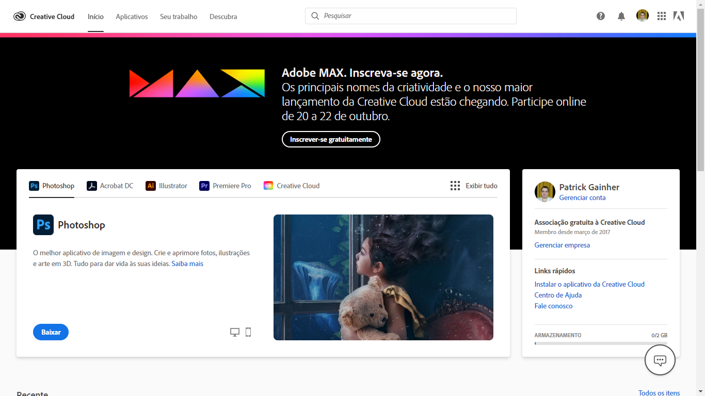Select the Premiere Pro app tab
The height and width of the screenshot is (396, 705).
(x=225, y=186)
